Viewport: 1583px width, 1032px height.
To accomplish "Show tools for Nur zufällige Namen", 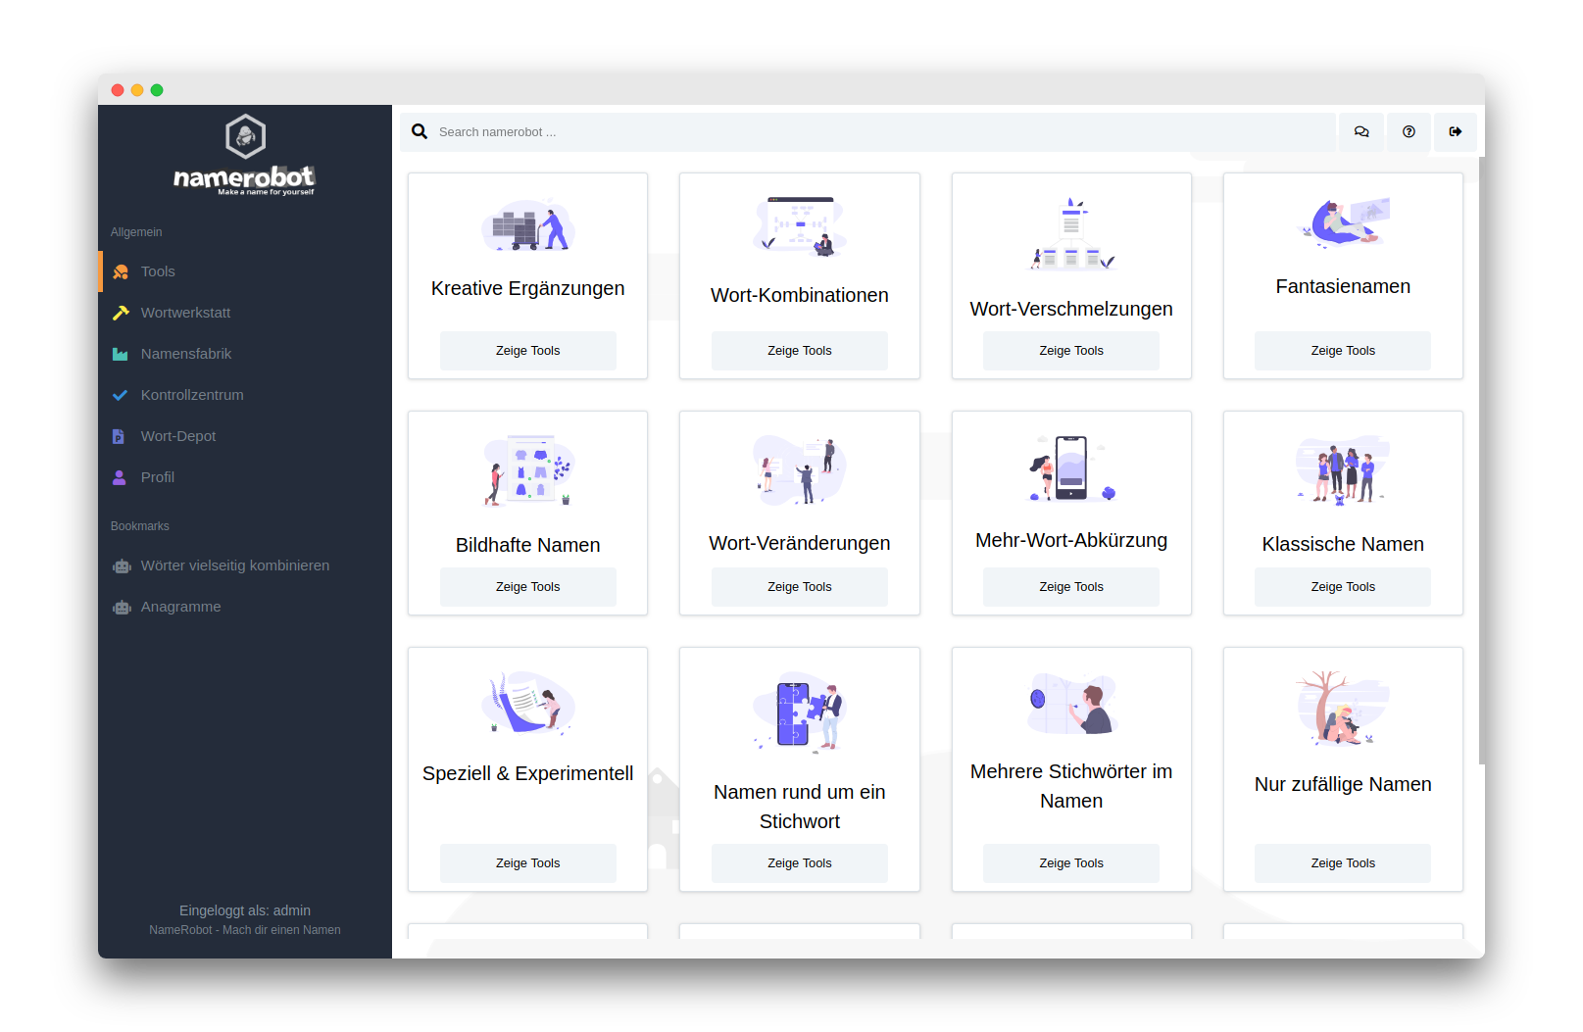I will tap(1342, 863).
